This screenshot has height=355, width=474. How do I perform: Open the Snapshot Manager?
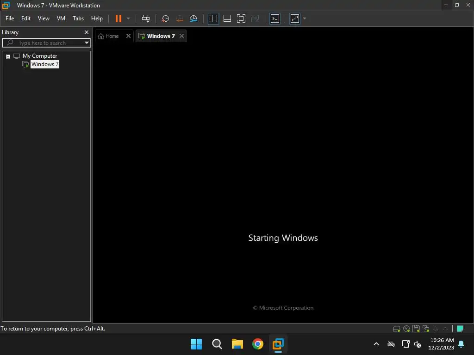pyautogui.click(x=193, y=18)
